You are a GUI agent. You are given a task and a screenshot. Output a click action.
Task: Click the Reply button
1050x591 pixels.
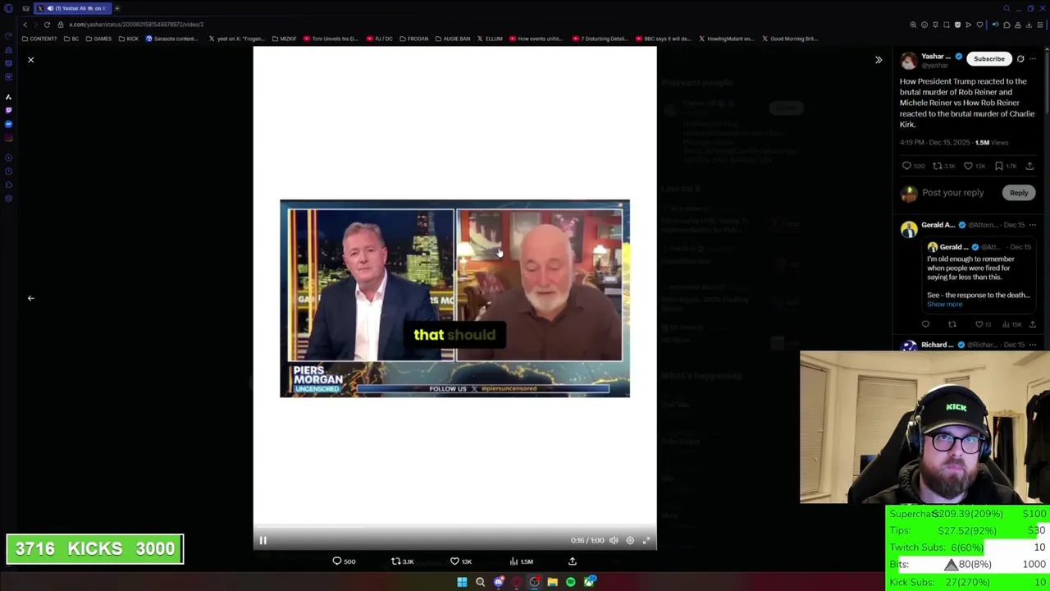point(1018,193)
